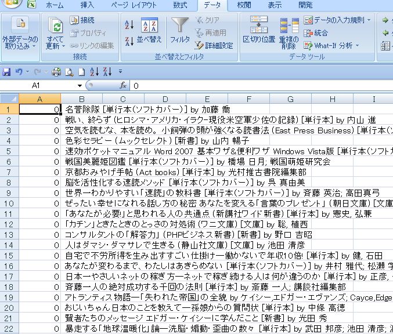Click cell A5 containing 0
Image resolution: width=393 pixels, height=334 pixels.
40,151
